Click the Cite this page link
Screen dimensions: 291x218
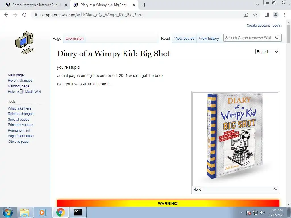click(18, 141)
